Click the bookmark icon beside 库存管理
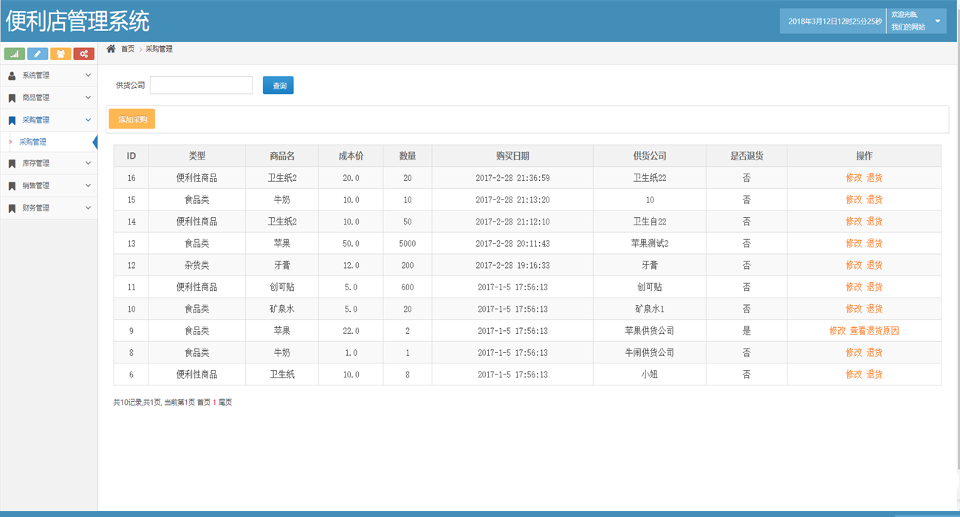The width and height of the screenshot is (960, 517). tap(12, 163)
